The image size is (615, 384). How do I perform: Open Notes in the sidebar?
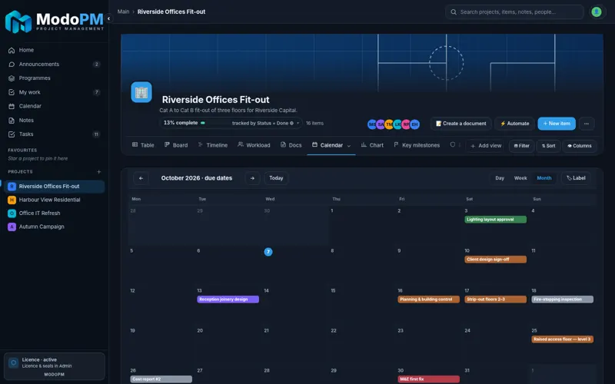(54, 121)
